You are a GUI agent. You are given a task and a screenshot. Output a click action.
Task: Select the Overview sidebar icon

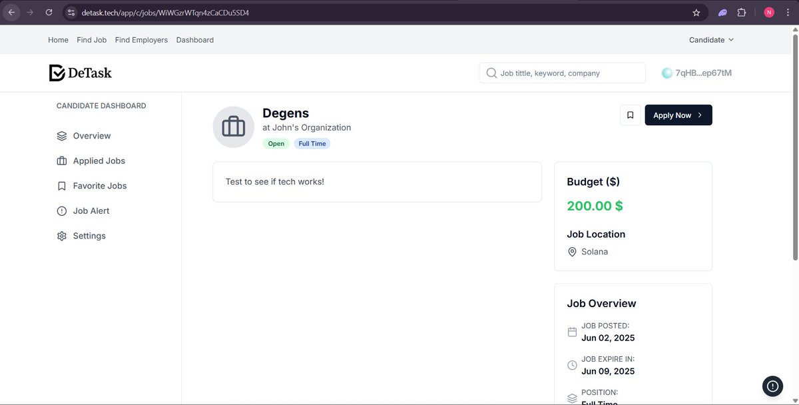point(61,135)
